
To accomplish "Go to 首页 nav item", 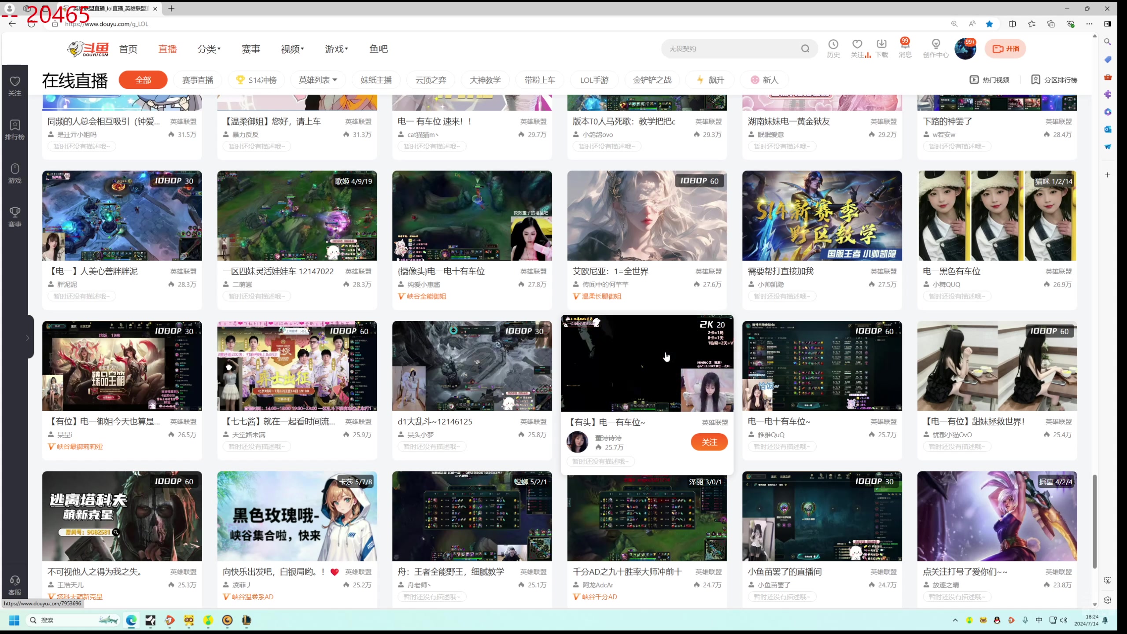I will point(128,49).
